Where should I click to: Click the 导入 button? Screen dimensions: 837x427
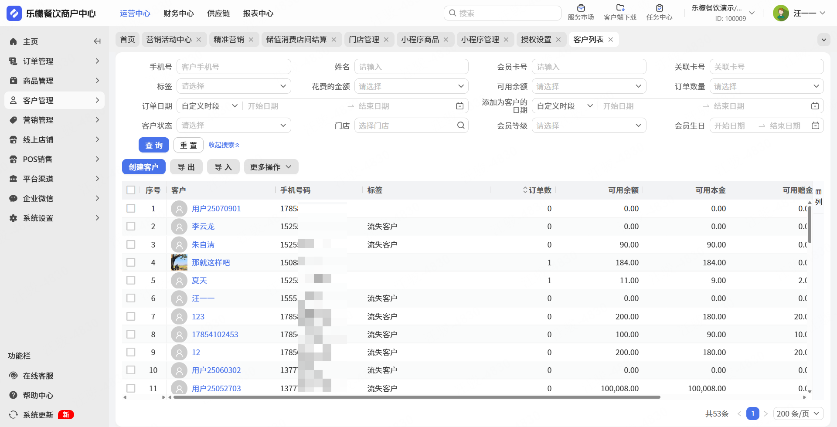pos(223,167)
